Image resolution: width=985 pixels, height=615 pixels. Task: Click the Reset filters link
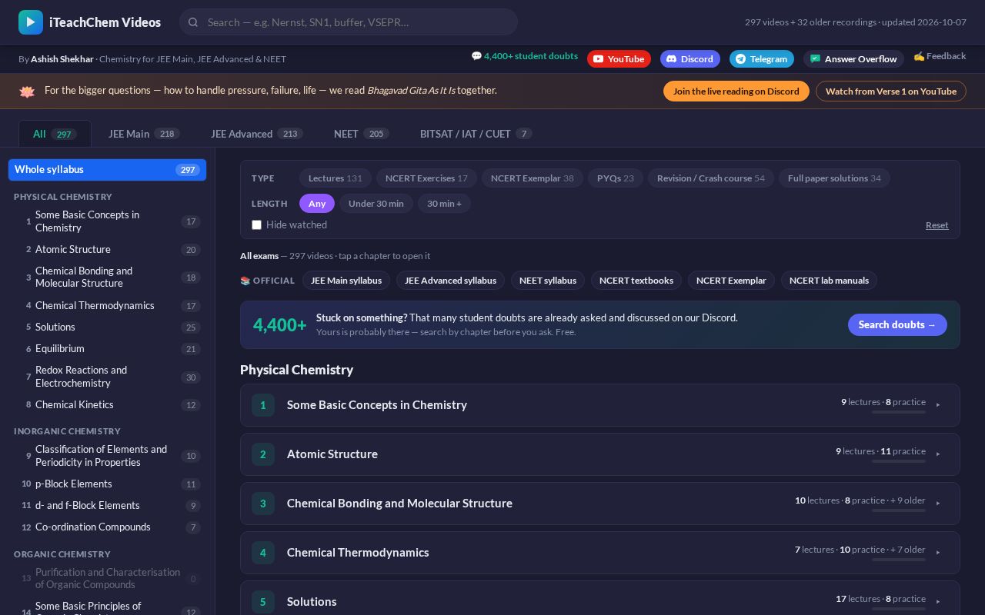(937, 225)
